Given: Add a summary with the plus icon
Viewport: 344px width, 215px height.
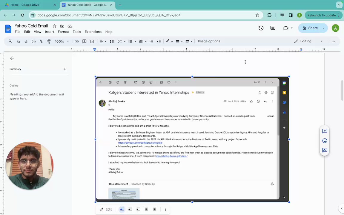Looking at the screenshot, I should point(65,69).
